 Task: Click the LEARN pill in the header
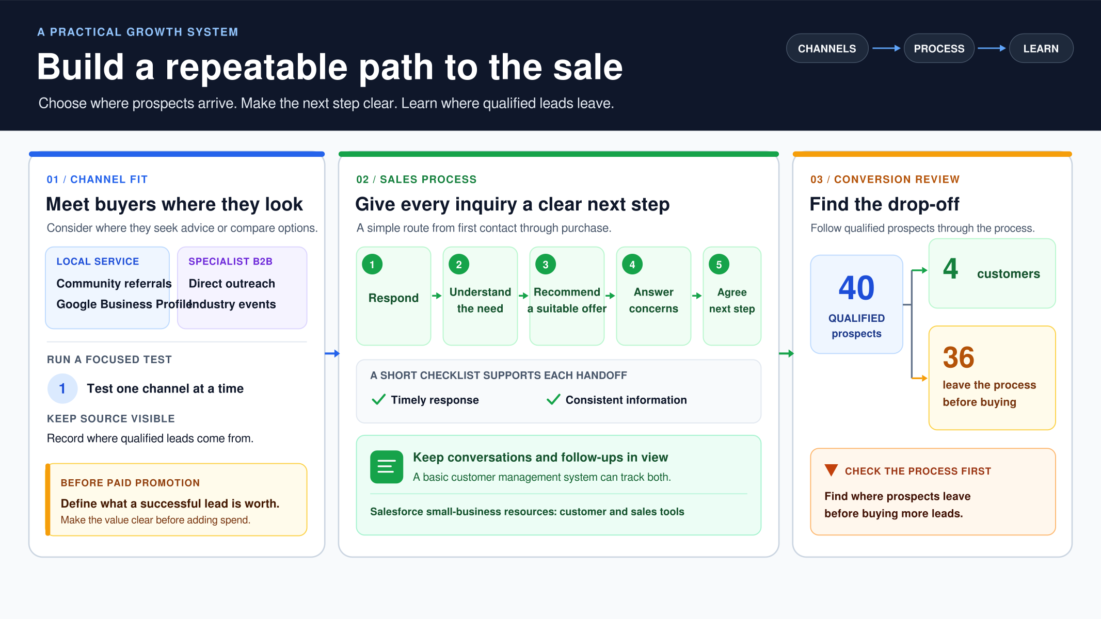[x=1041, y=48]
